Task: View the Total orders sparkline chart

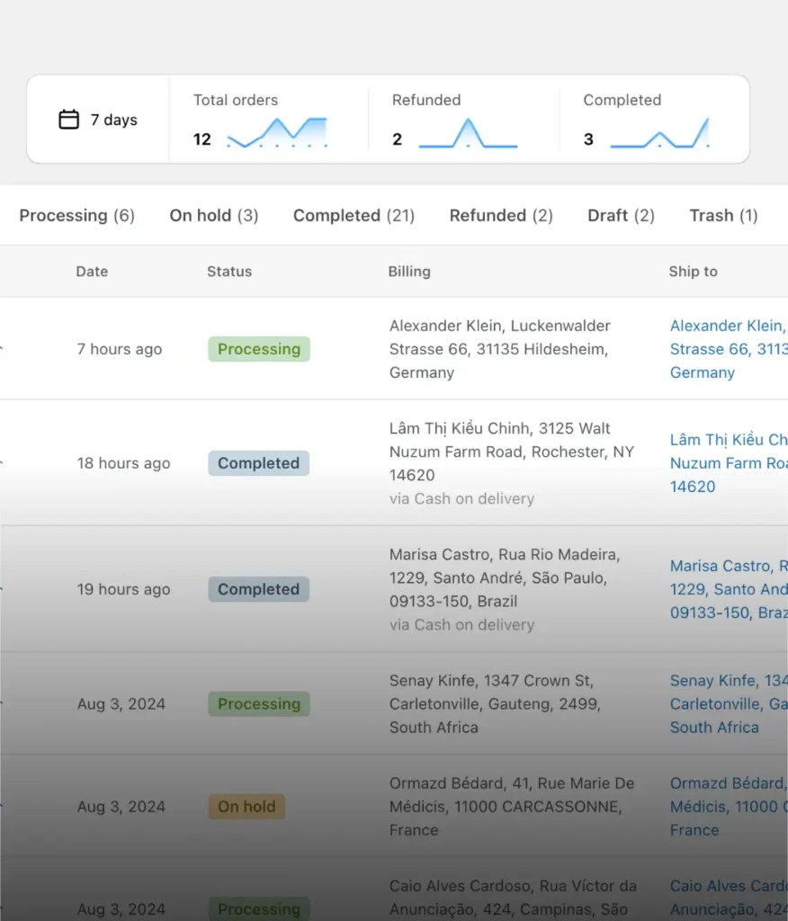Action: (x=277, y=133)
